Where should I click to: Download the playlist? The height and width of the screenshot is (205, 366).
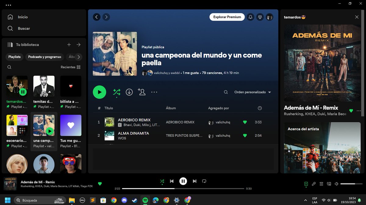click(129, 92)
